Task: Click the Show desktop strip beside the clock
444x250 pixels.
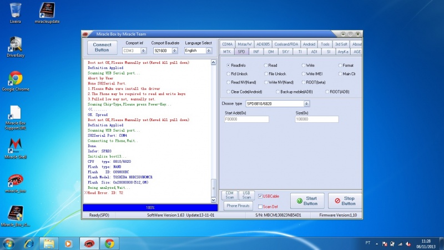Action: coord(442,243)
